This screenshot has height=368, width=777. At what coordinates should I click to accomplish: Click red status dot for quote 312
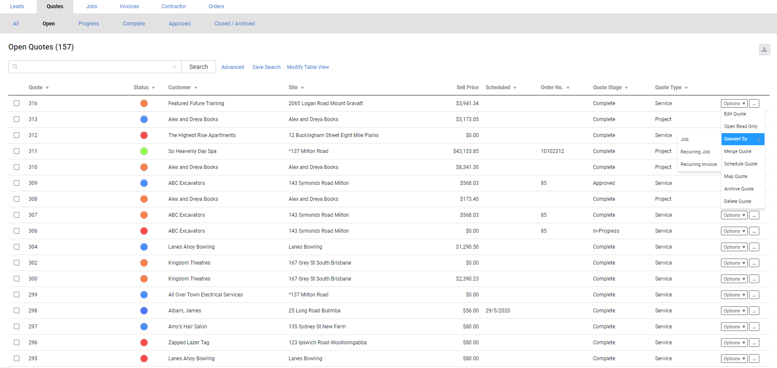(x=144, y=135)
